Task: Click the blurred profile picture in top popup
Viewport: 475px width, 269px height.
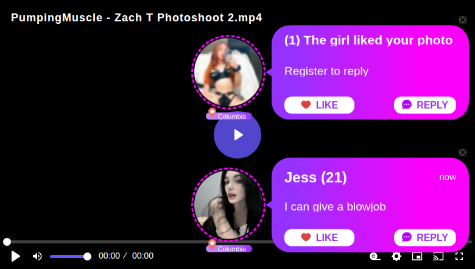Action: (x=228, y=72)
